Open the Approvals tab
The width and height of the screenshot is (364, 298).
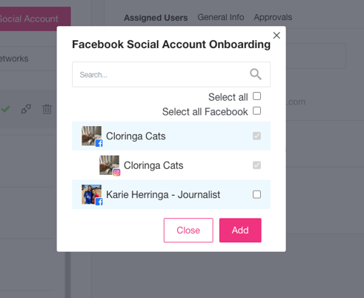[x=273, y=17]
